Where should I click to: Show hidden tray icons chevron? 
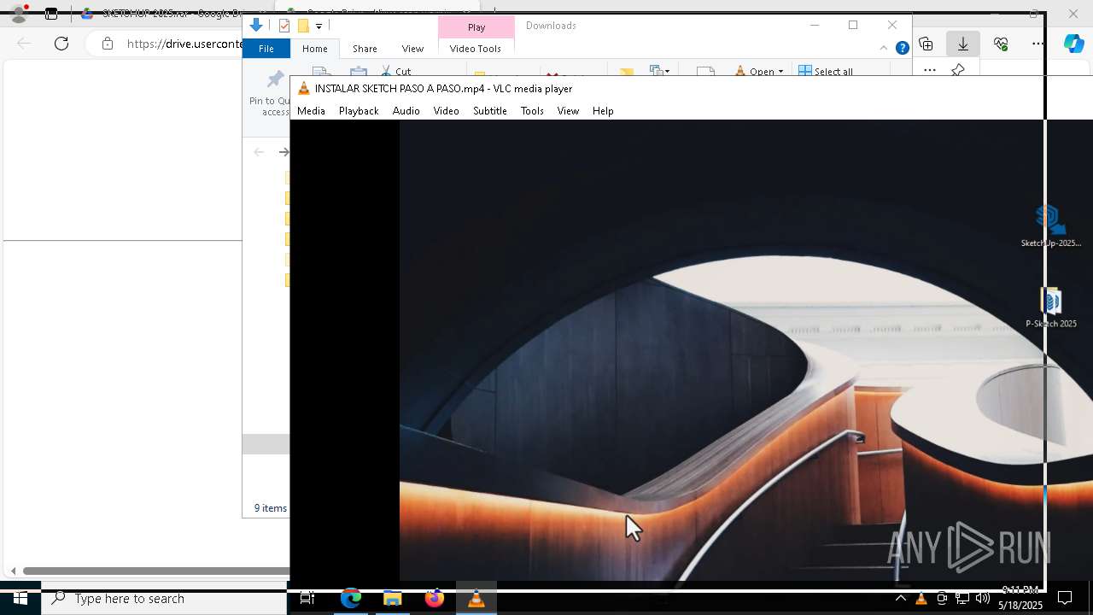click(x=900, y=599)
